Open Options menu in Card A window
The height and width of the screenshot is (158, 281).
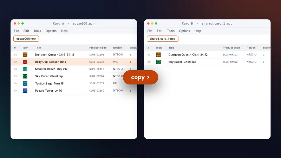pyautogui.click(x=51, y=31)
